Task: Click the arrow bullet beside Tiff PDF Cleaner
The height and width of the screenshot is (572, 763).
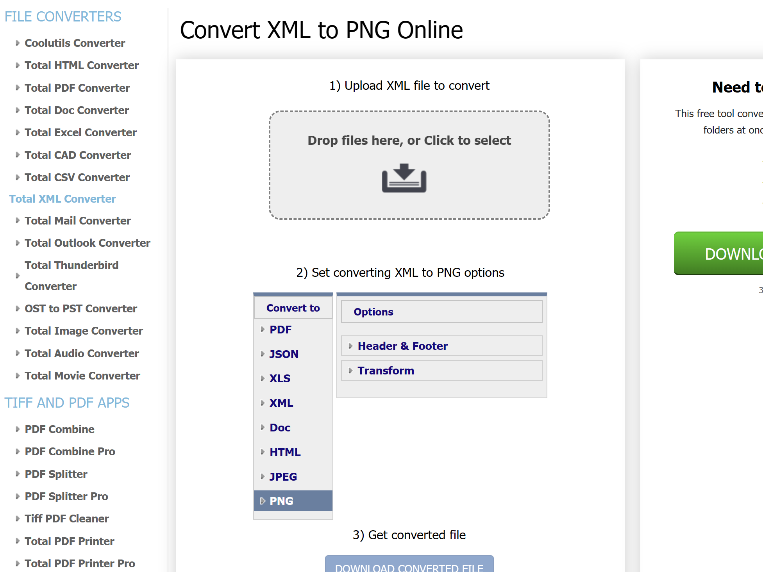Action: tap(18, 519)
